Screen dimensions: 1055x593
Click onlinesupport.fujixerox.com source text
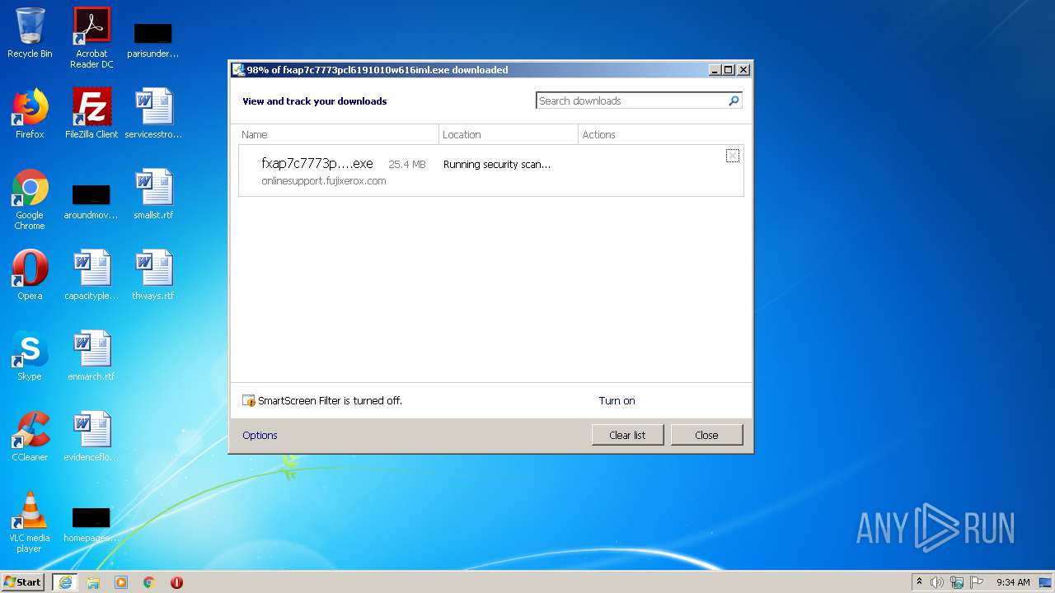point(324,181)
